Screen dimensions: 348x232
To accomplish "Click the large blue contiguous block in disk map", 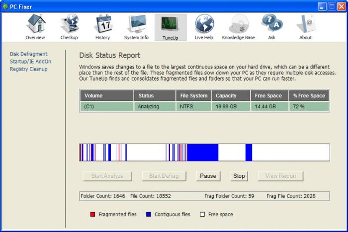I will [203, 152].
